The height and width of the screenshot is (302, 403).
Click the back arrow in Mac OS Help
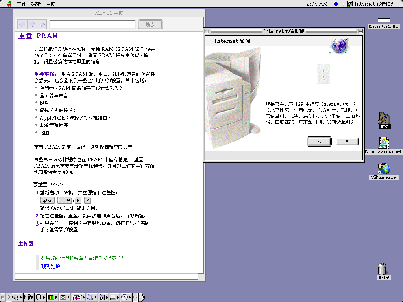(22, 24)
